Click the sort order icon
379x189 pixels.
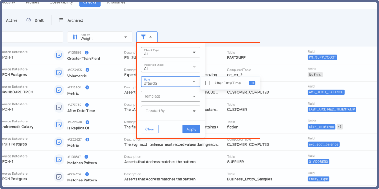[75, 37]
